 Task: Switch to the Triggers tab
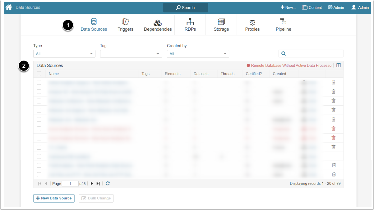[x=125, y=25]
